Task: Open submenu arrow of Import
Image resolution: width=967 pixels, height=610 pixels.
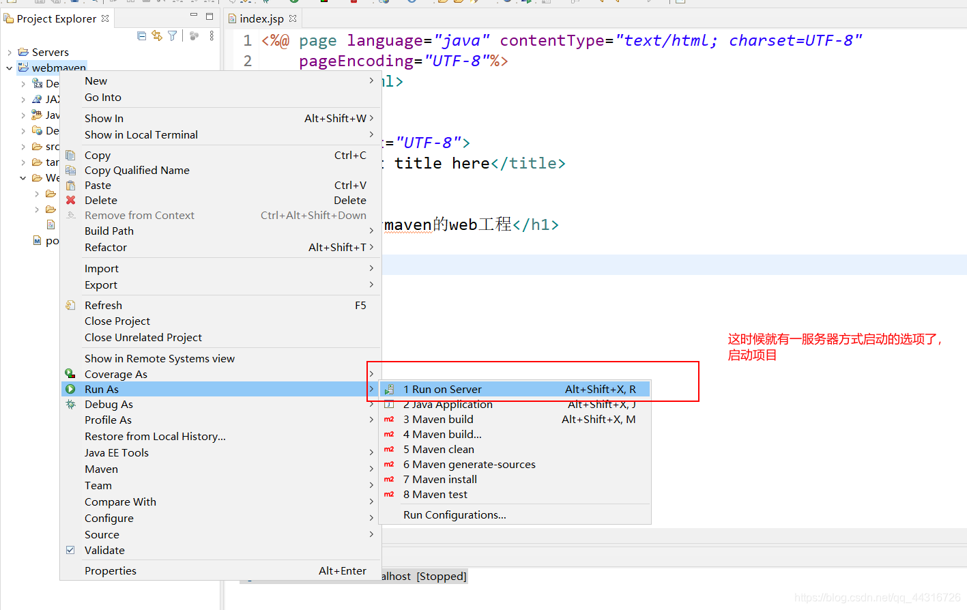Action: pyautogui.click(x=371, y=268)
